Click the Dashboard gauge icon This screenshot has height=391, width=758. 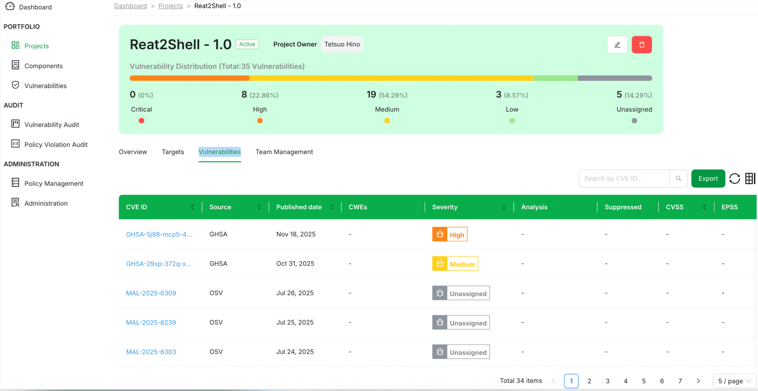[10, 6]
